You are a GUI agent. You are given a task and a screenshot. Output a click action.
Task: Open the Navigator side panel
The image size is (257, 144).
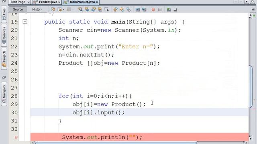click(4, 94)
